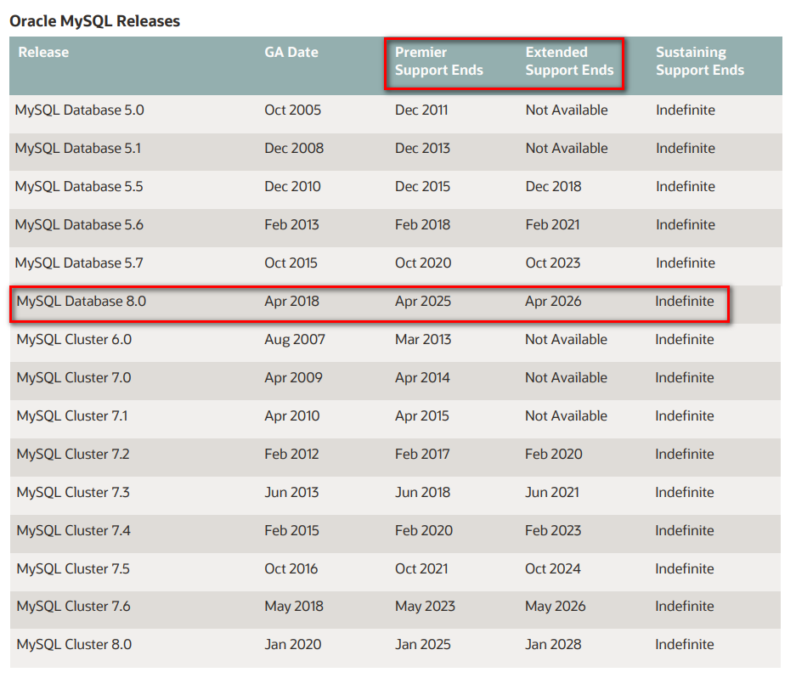Click 'Feb 2021' extended support cell
The image size is (796, 678).
(553, 224)
